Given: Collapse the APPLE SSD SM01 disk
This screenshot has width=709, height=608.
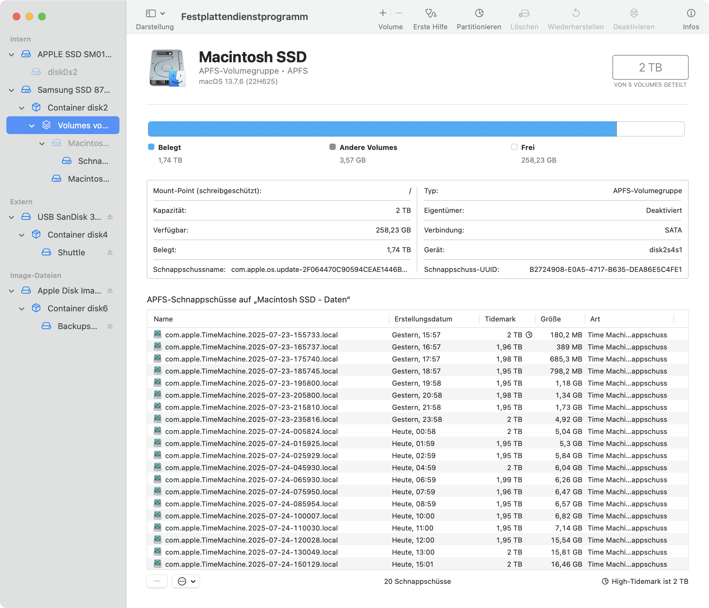Looking at the screenshot, I should 12,55.
